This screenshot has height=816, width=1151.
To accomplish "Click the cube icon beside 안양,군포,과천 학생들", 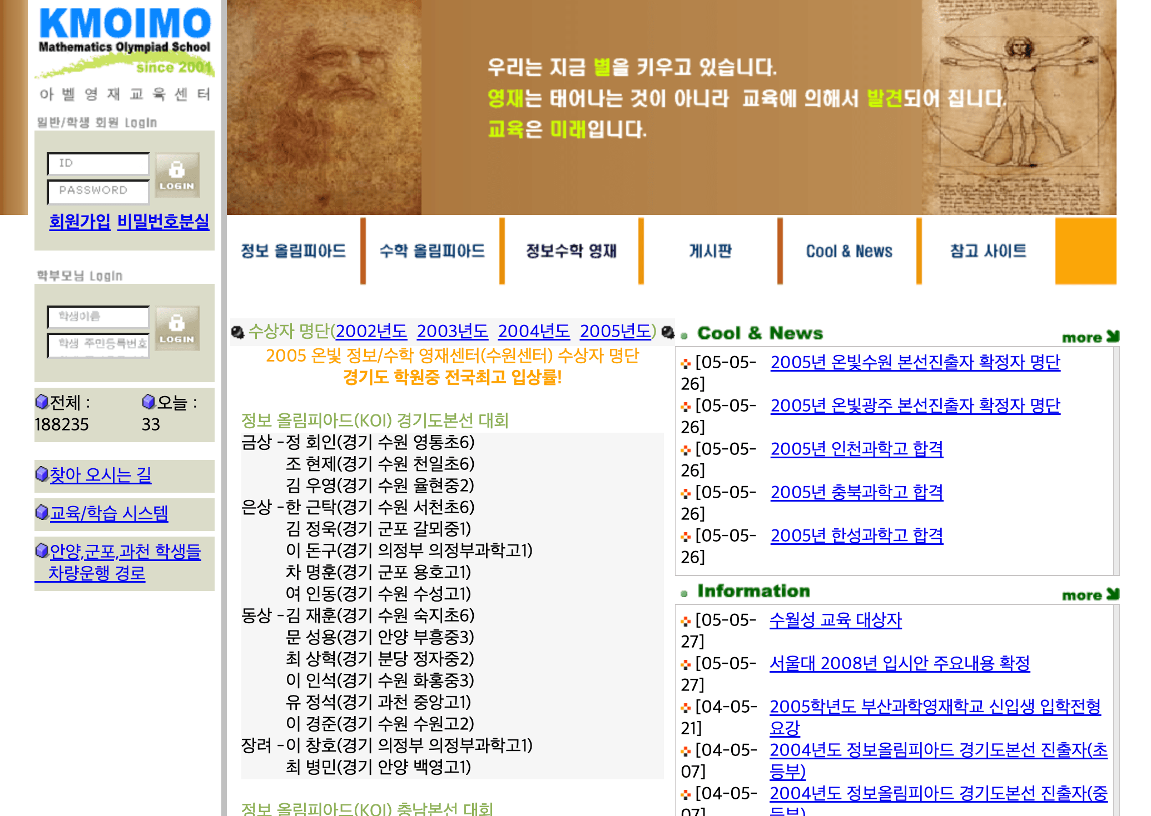I will click(42, 550).
